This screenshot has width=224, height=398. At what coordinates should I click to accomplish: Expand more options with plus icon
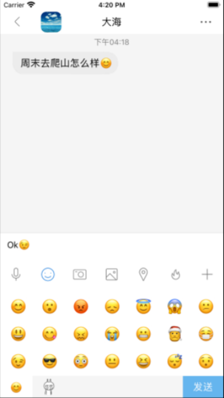(x=207, y=274)
